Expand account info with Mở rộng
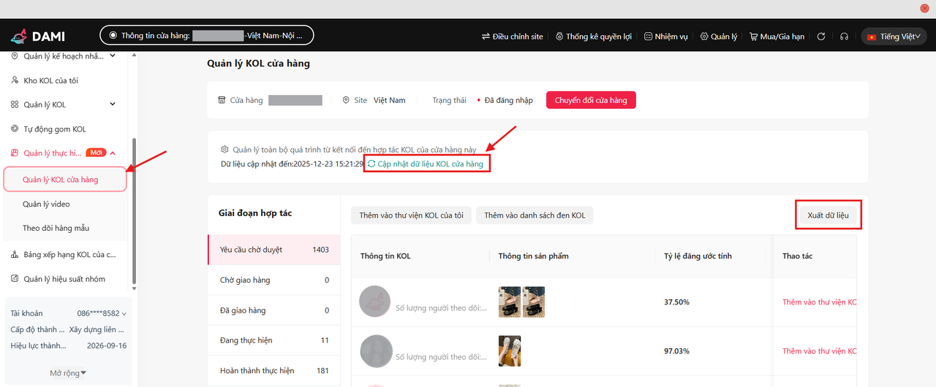This screenshot has width=936, height=387. (67, 373)
